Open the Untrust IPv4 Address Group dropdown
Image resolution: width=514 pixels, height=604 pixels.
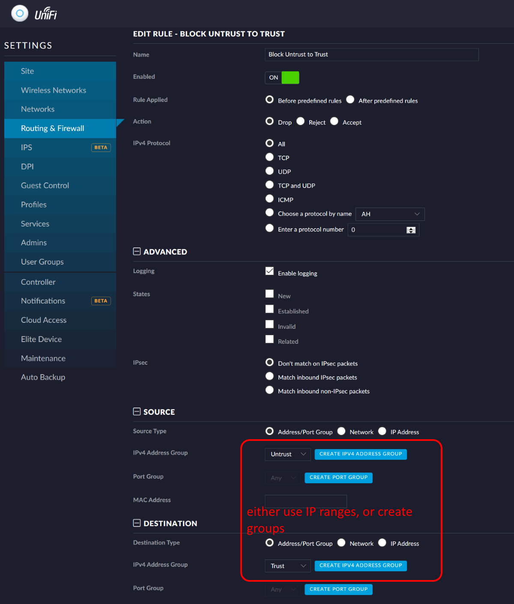point(287,454)
